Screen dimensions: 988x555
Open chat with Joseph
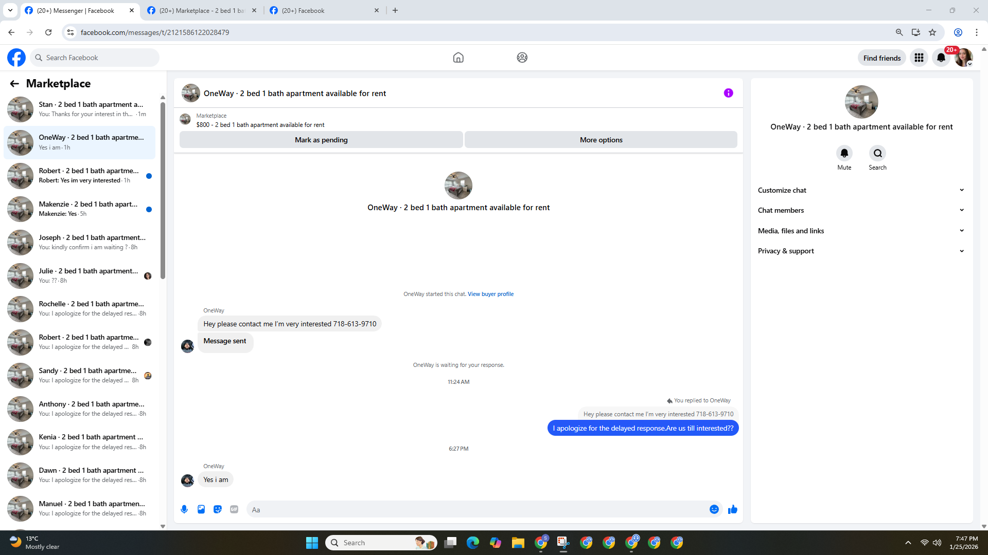coord(80,242)
